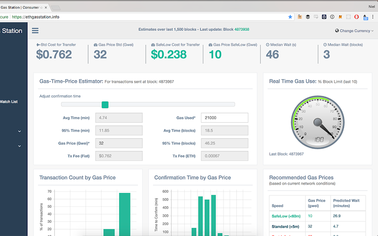Image resolution: width=378 pixels, height=236 pixels.
Task: Click the Gas Used input field
Action: tap(224, 118)
